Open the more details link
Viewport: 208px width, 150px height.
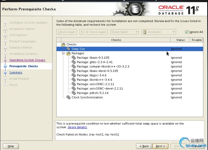click(77, 127)
